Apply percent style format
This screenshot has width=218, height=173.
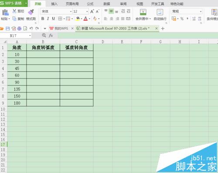pyautogui.click(x=182, y=19)
